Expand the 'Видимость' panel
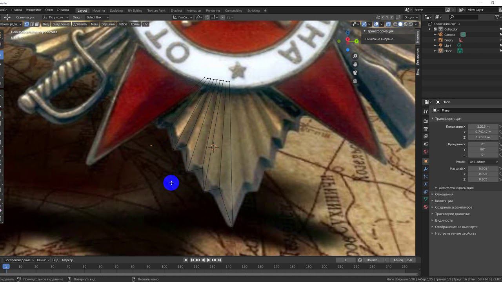 444,221
